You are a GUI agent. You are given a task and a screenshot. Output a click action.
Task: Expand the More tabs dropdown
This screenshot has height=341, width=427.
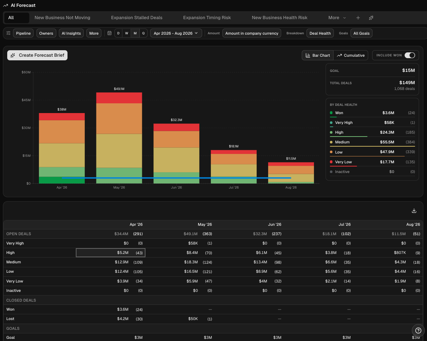[337, 18]
